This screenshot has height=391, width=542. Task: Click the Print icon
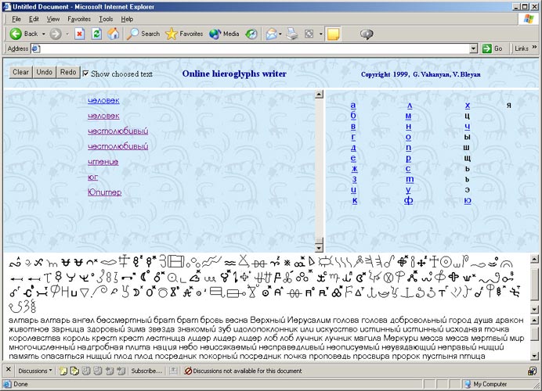point(291,34)
